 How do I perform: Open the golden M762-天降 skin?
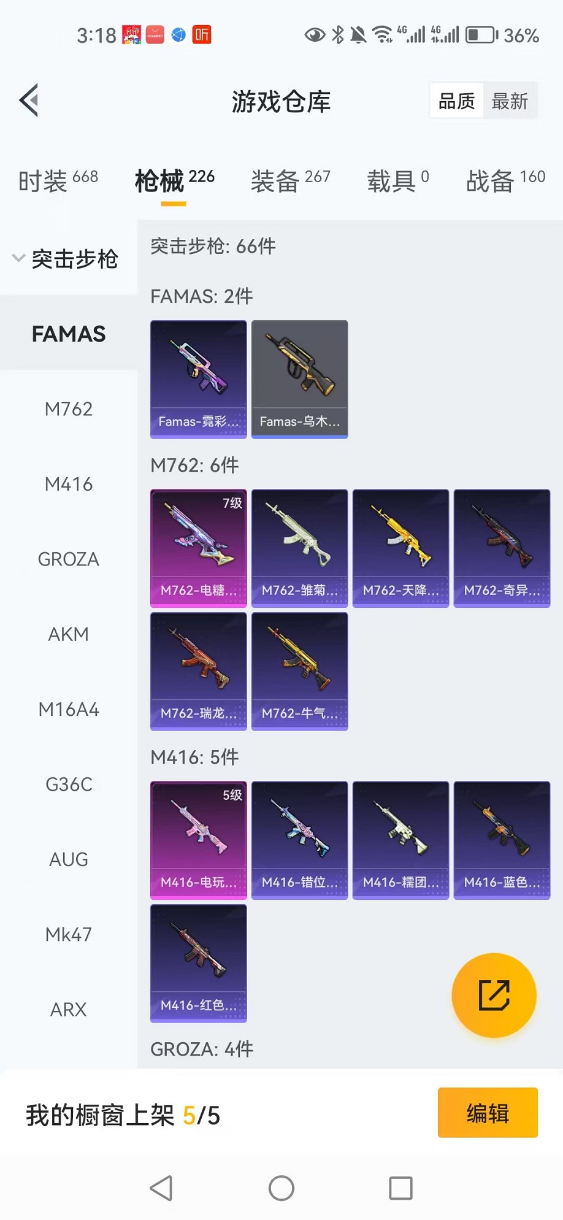(401, 548)
